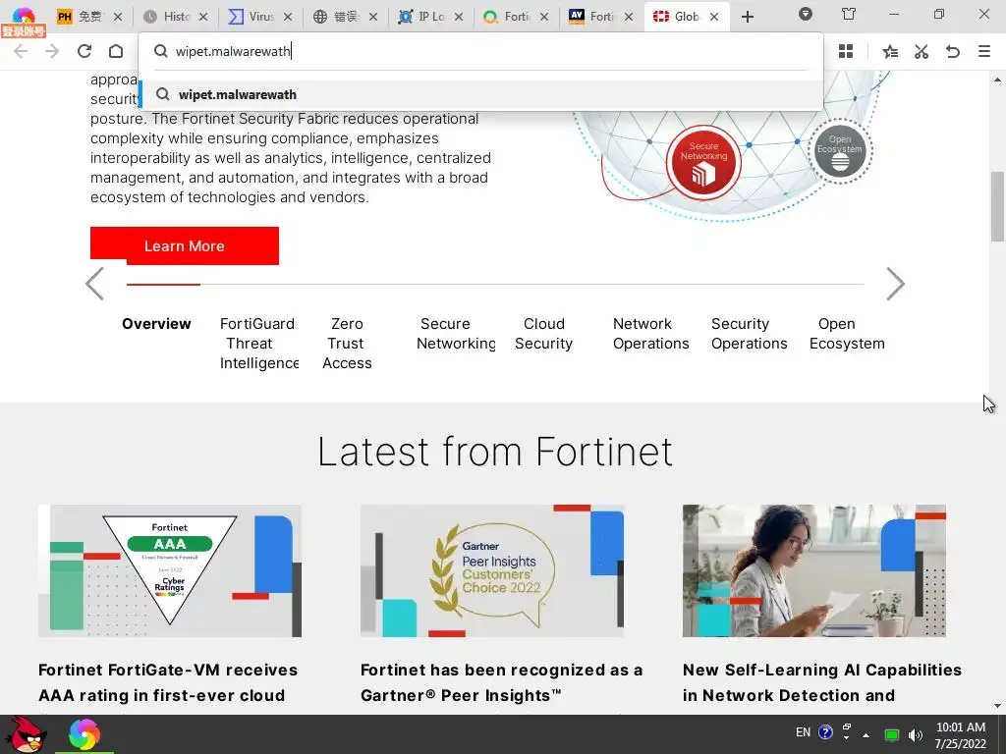Click the carousel previous arrow
Screen dimensions: 1006x754
tap(94, 284)
